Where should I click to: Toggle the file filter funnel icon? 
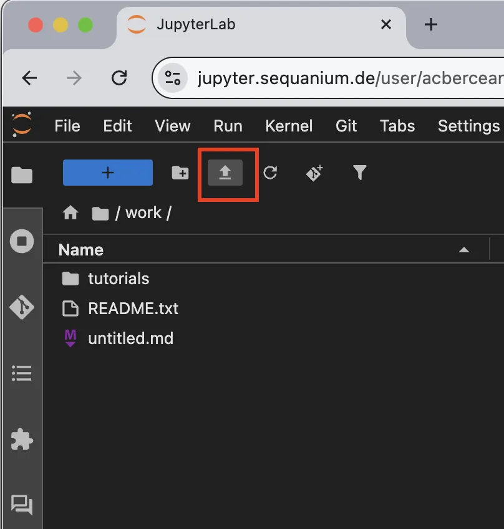tap(359, 173)
